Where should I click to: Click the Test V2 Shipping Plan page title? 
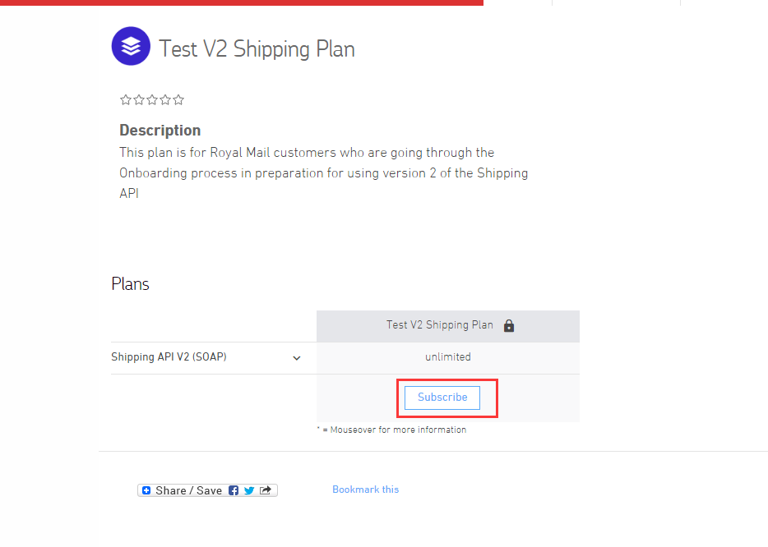(x=257, y=49)
